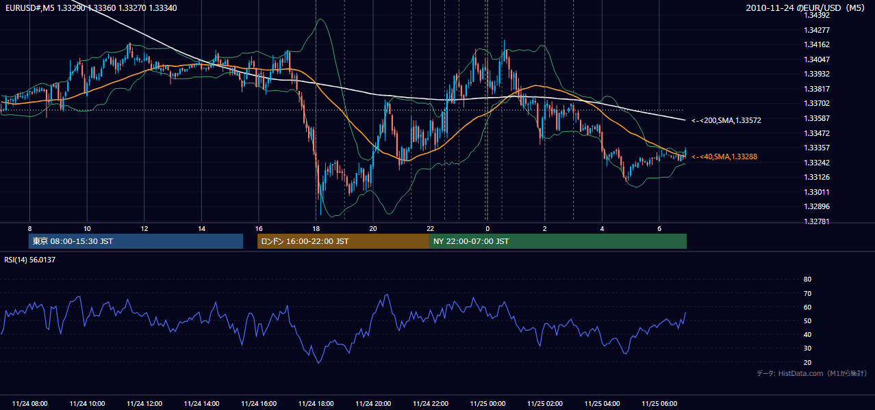Click RSI scale value 50
This screenshot has height=410, width=875.
coord(807,320)
